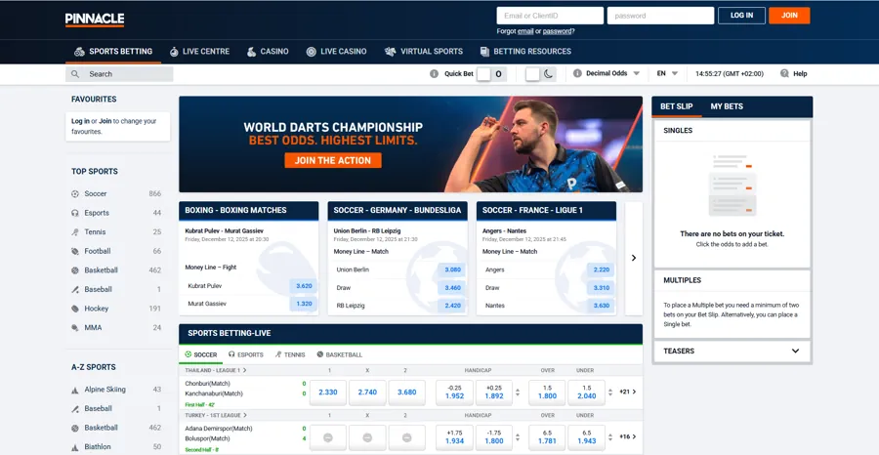The height and width of the screenshot is (455, 879).
Task: Click the Live Casino roulette icon
Action: pos(312,52)
